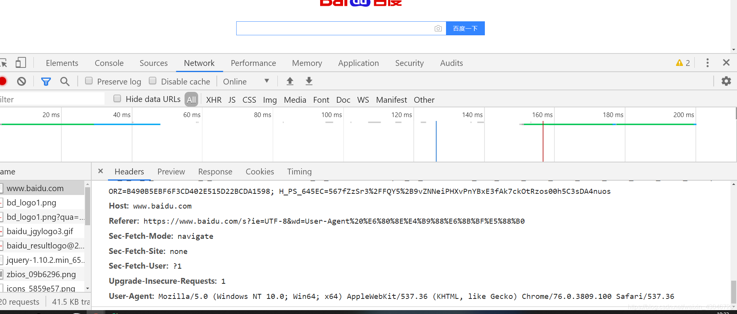The image size is (737, 314).
Task: Filter requests by CSS
Action: (x=249, y=100)
